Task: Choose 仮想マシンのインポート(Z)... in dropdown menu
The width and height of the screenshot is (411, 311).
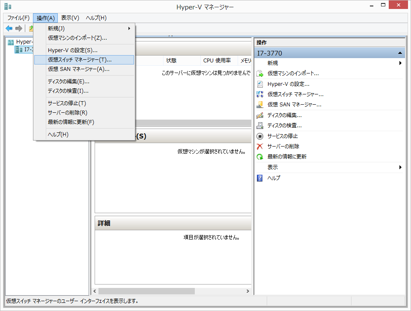Action: [x=84, y=38]
